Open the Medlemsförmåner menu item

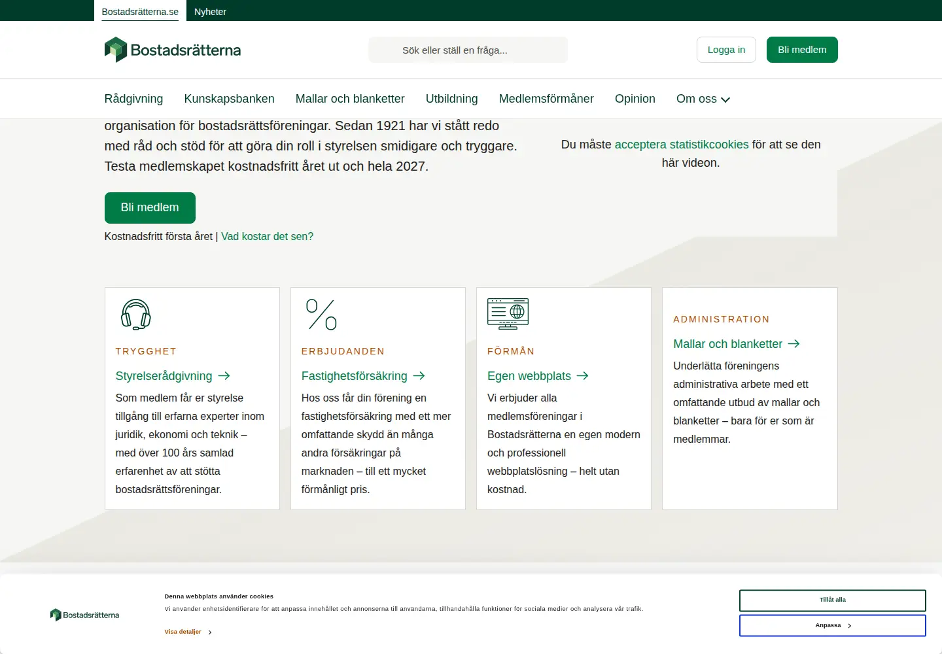click(x=546, y=99)
